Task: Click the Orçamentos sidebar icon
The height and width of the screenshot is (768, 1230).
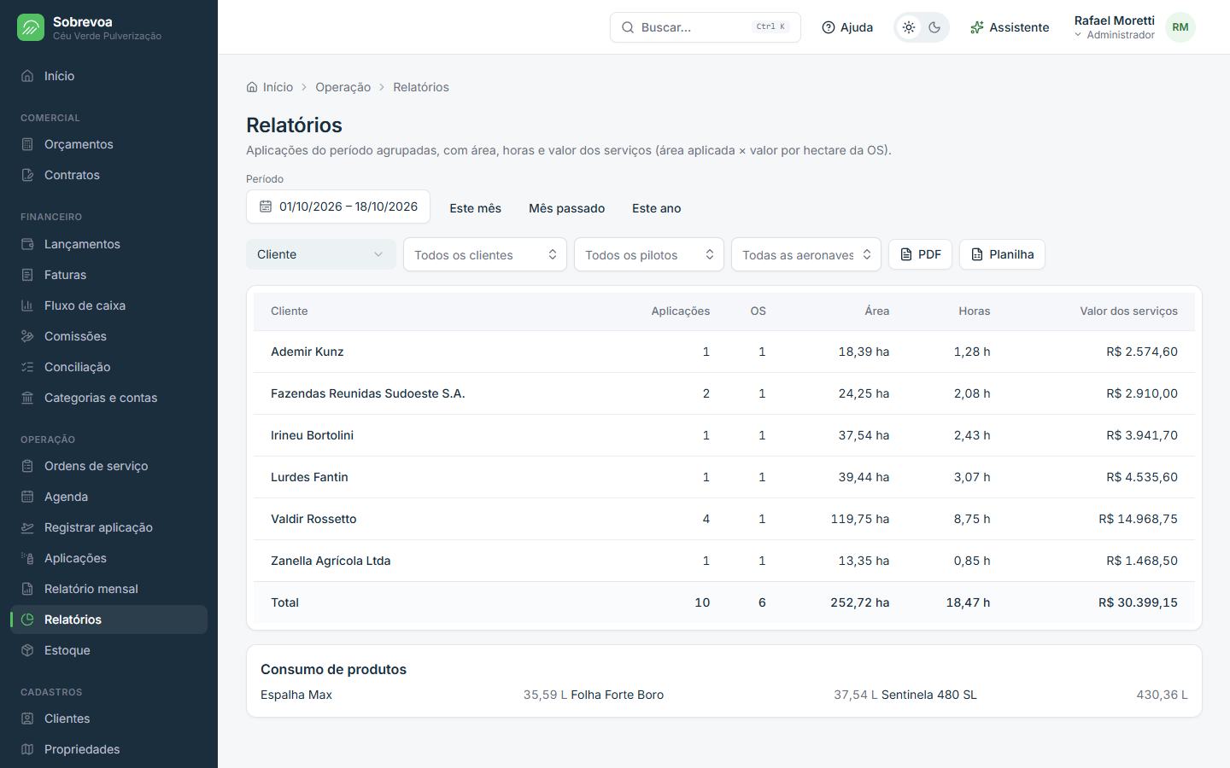Action: click(x=27, y=144)
